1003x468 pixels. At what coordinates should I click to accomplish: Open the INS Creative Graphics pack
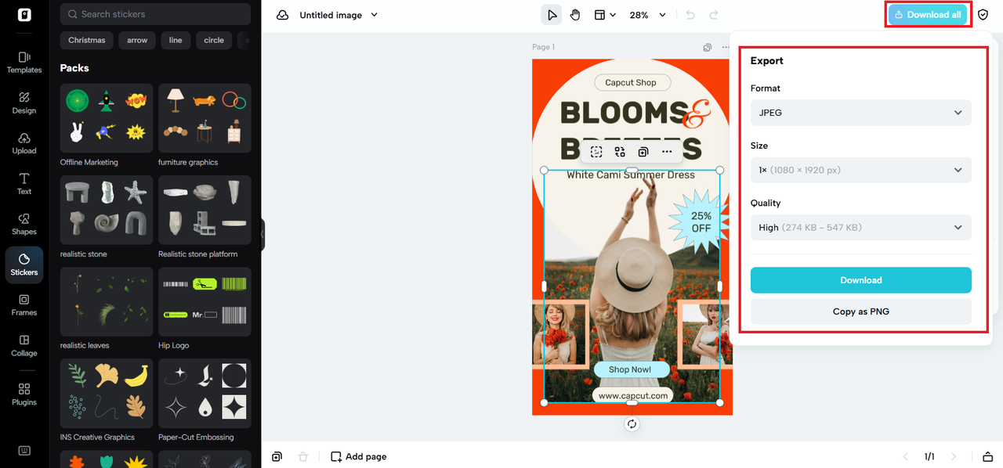(x=107, y=393)
